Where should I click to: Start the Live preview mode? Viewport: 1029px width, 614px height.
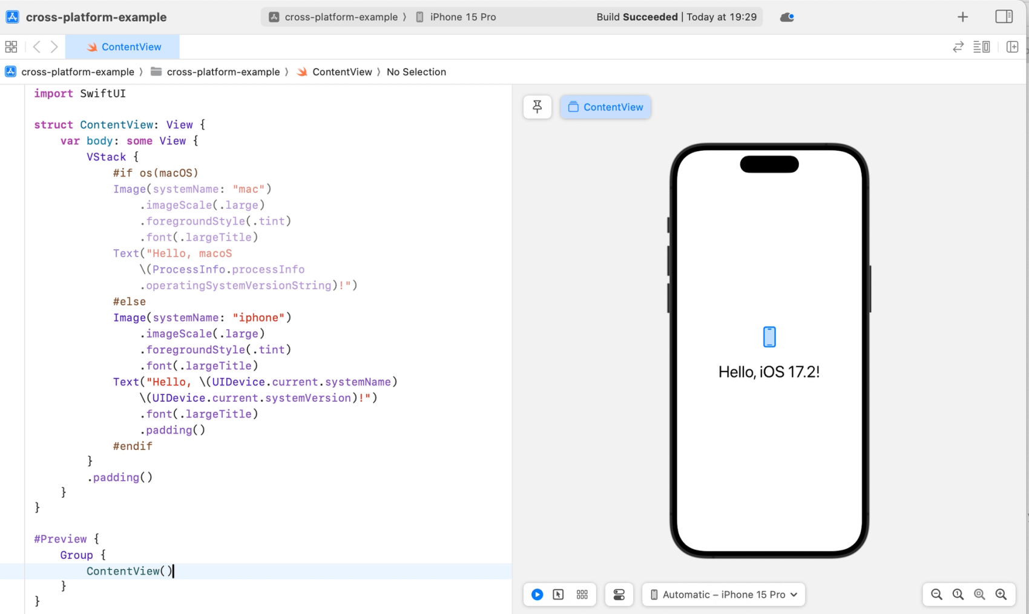click(x=537, y=595)
